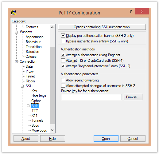The width and height of the screenshot is (159, 154).
Task: Click scroll down arrow in Category tree
Action: pyautogui.click(x=52, y=130)
